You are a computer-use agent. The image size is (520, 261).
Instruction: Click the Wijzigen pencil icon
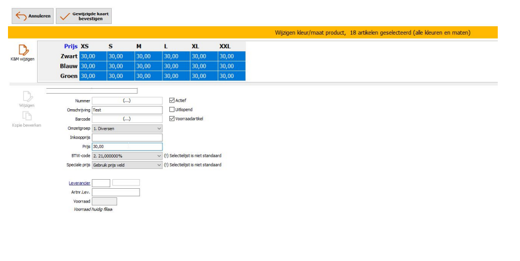27,97
